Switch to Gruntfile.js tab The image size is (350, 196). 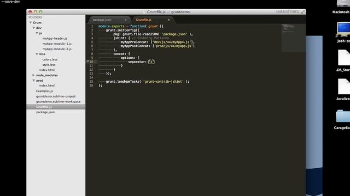coord(143,20)
